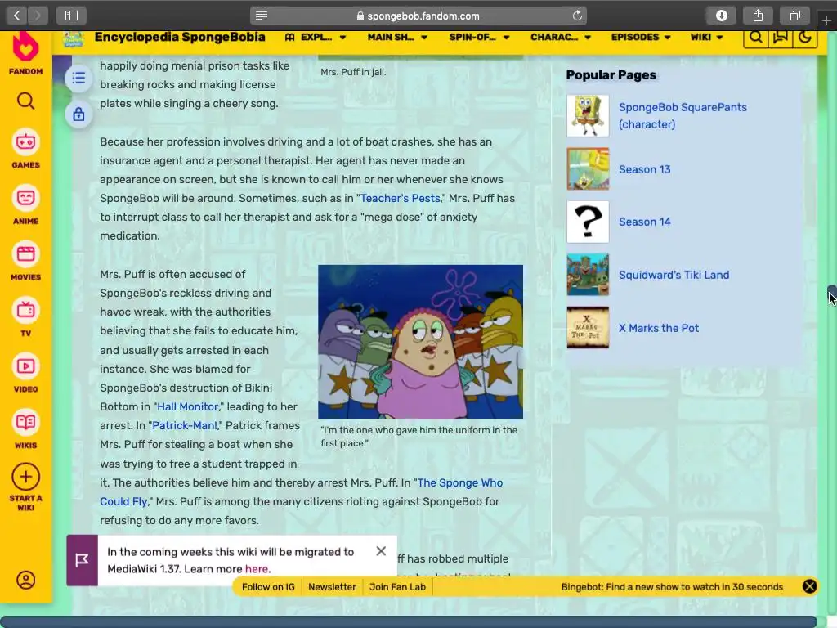
Task: Expand the EXPL... dropdown menu
Action: (x=316, y=37)
